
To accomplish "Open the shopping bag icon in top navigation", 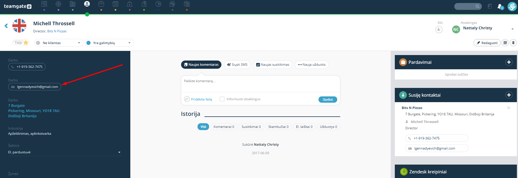I will [x=130, y=4].
